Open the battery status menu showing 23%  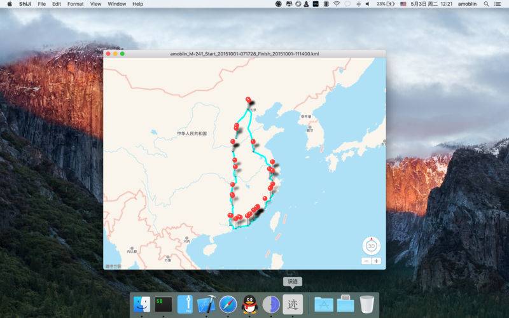[x=386, y=4]
